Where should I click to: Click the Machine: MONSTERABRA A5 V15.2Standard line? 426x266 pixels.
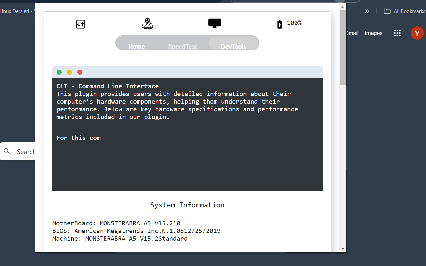[120, 239]
